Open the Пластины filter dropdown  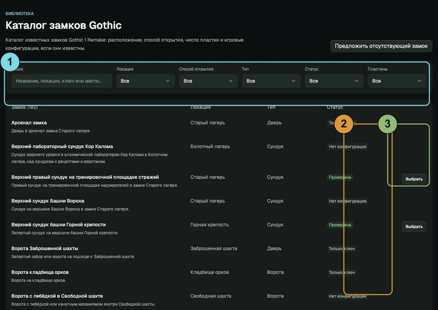[397, 81]
